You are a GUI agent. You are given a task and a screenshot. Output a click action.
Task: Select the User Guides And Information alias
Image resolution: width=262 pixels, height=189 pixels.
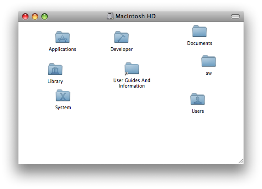click(132, 68)
